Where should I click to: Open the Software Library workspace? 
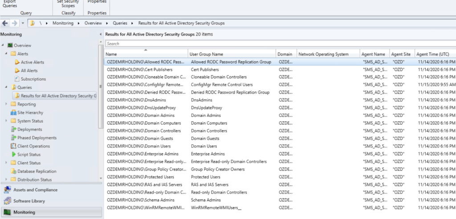[x=51, y=201]
